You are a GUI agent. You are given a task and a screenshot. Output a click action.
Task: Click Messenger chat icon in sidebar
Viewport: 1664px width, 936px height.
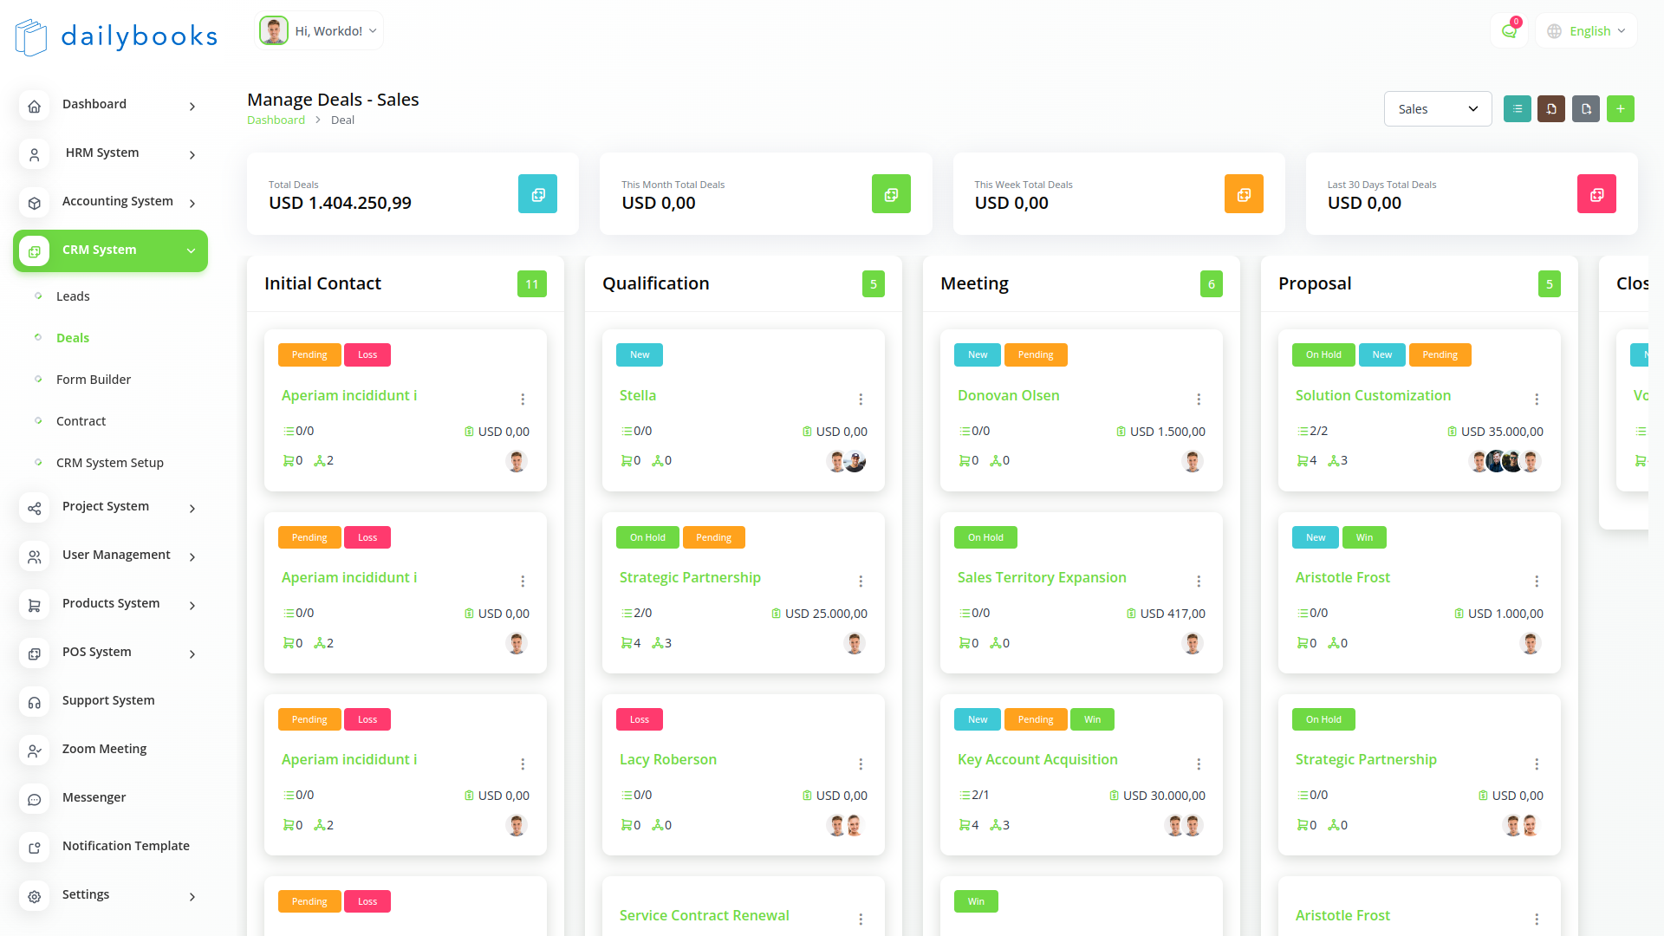coord(35,799)
